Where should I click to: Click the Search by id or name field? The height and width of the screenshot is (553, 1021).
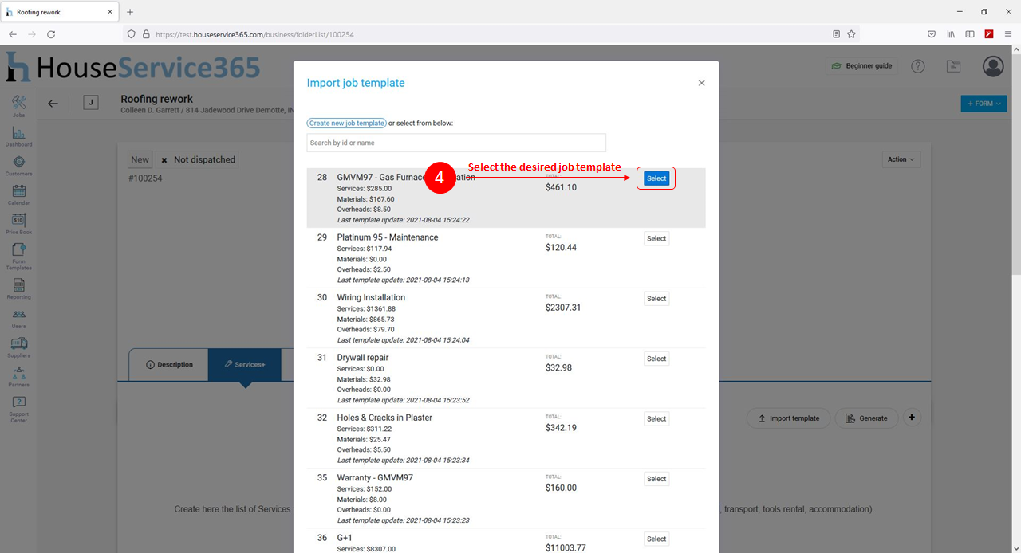click(456, 143)
